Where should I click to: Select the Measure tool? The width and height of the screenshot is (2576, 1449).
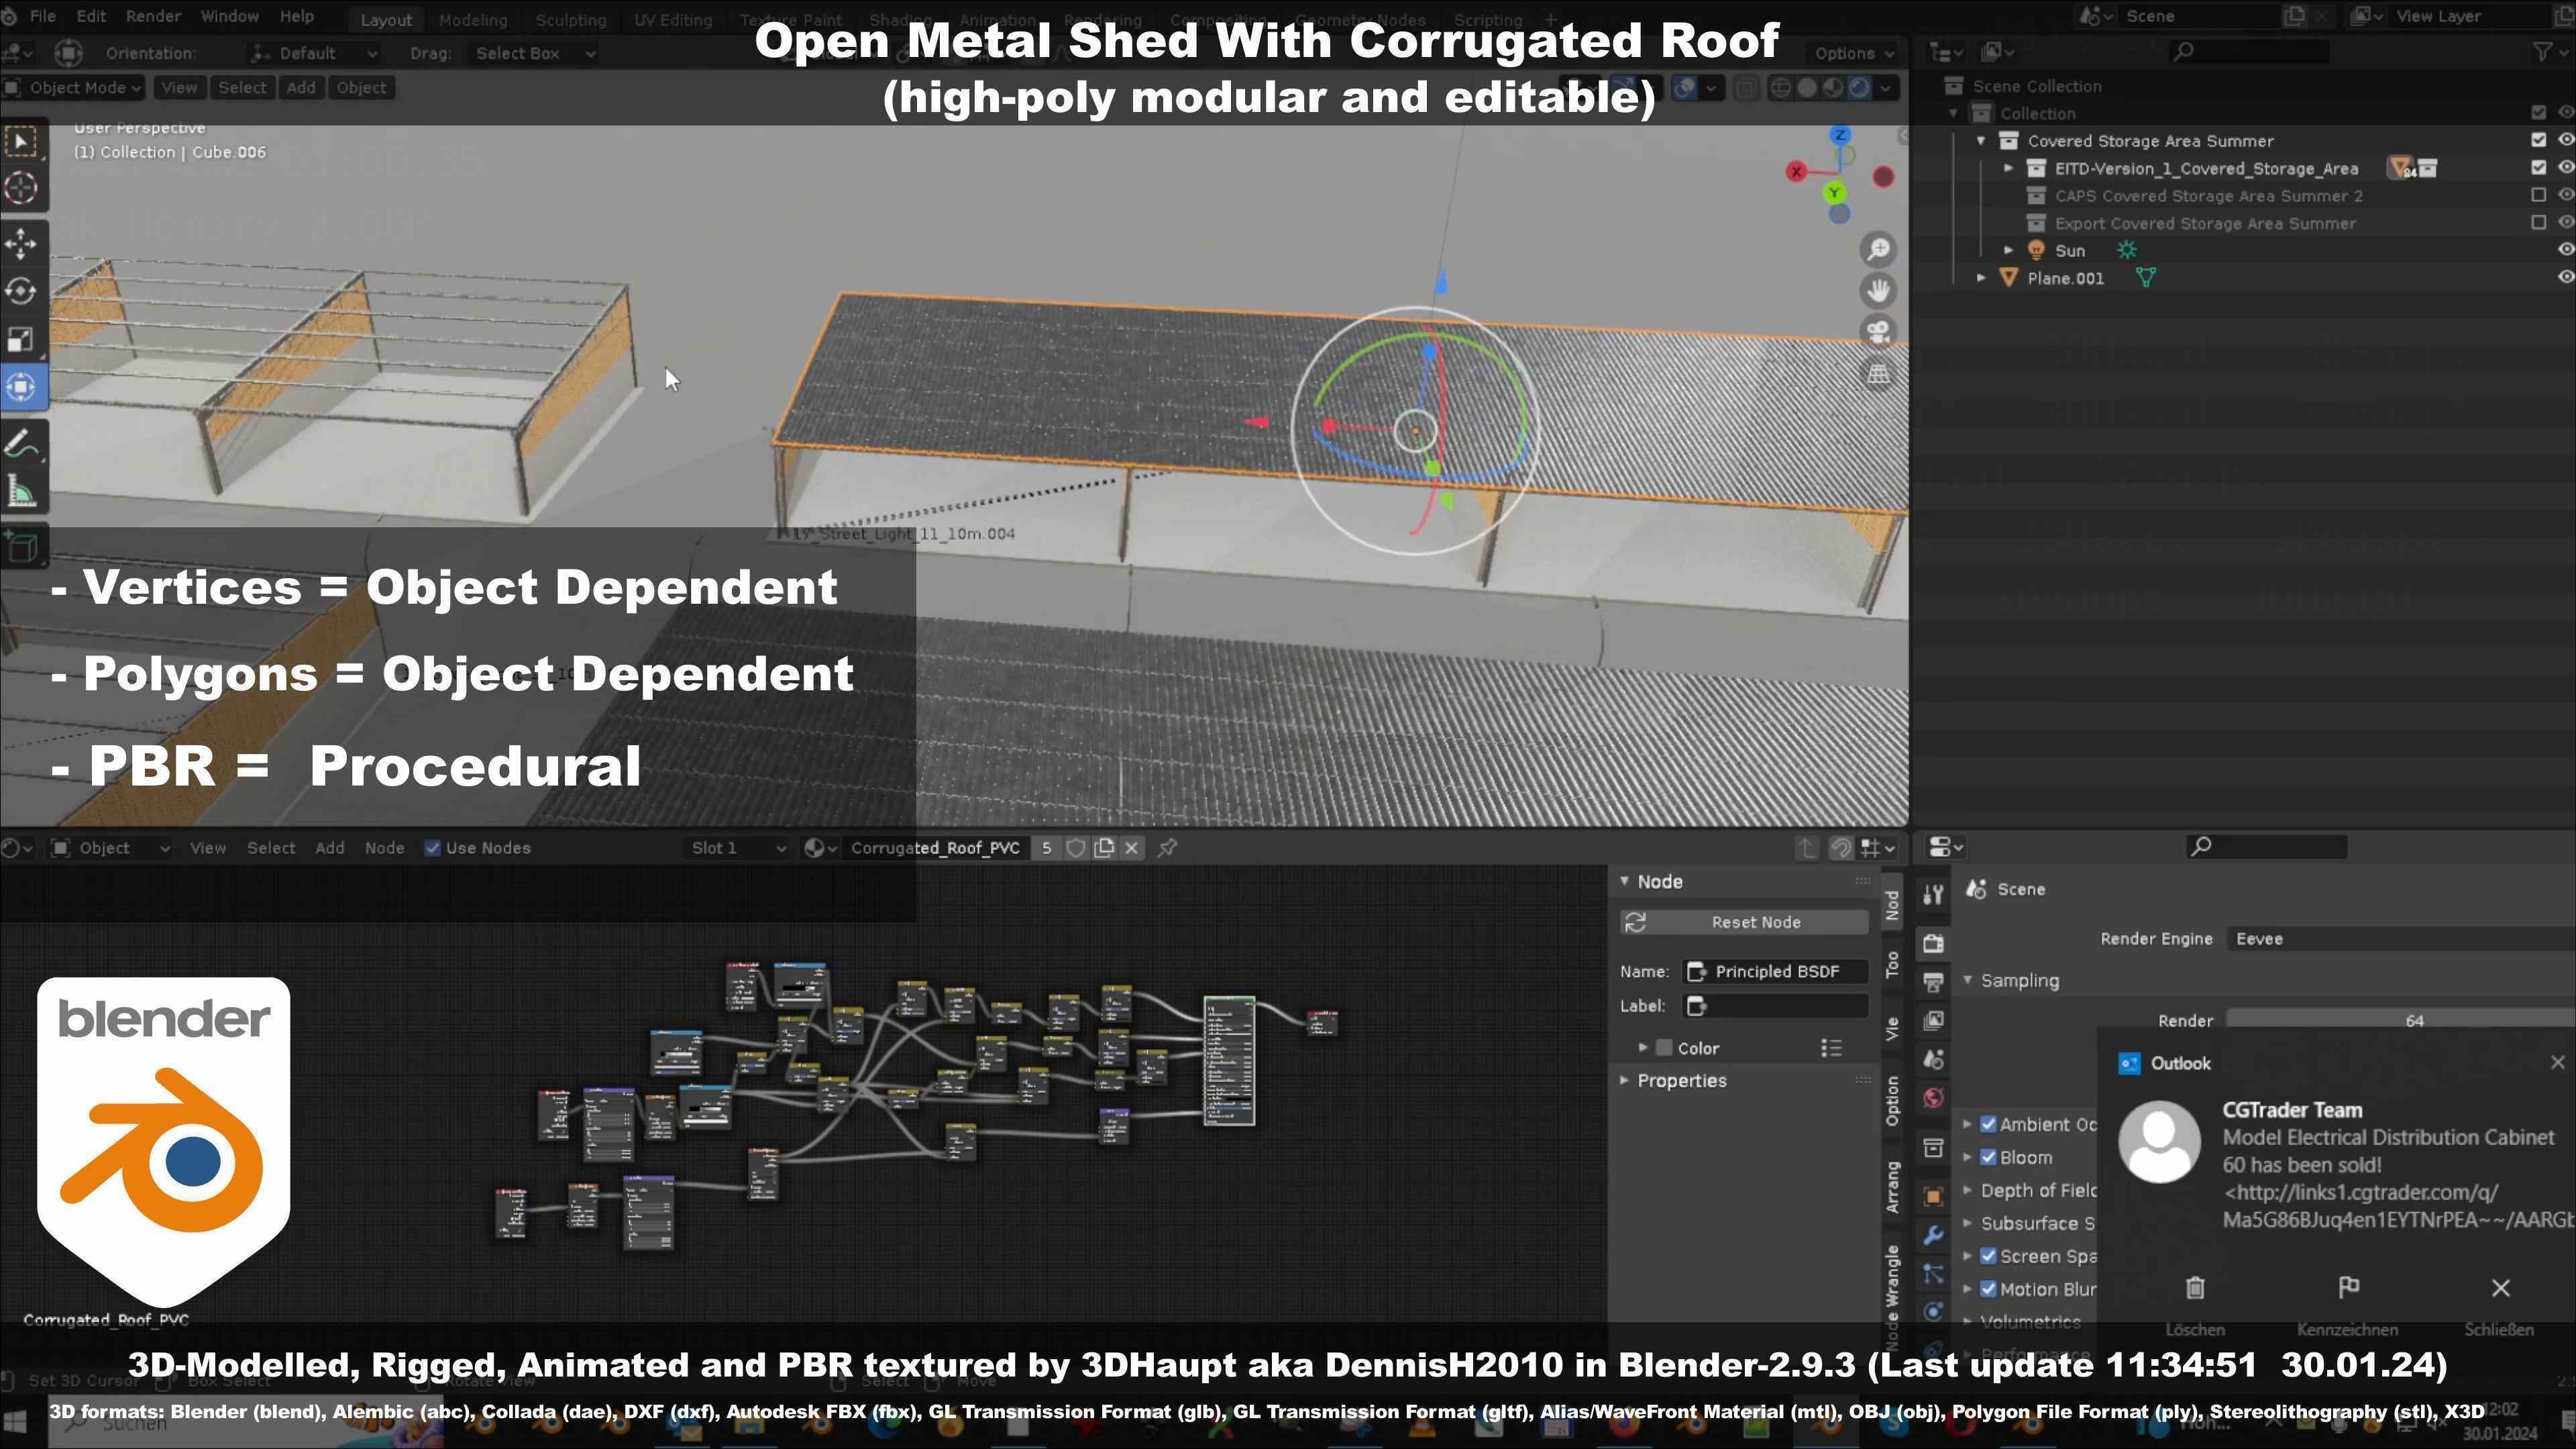(22, 491)
